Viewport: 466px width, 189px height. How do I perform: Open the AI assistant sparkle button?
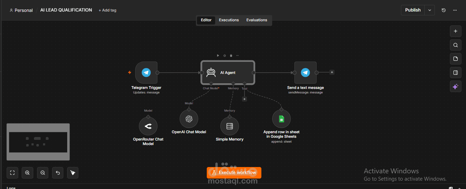[x=456, y=86]
